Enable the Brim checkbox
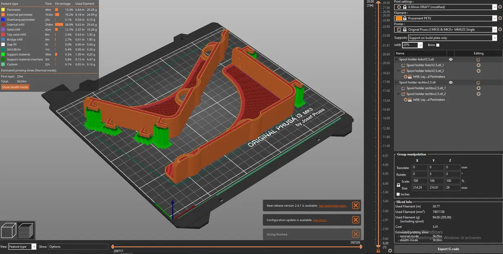The image size is (503, 254). tap(438, 45)
